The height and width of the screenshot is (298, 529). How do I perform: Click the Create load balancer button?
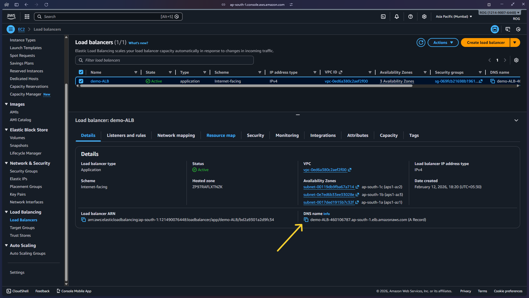coord(486,42)
